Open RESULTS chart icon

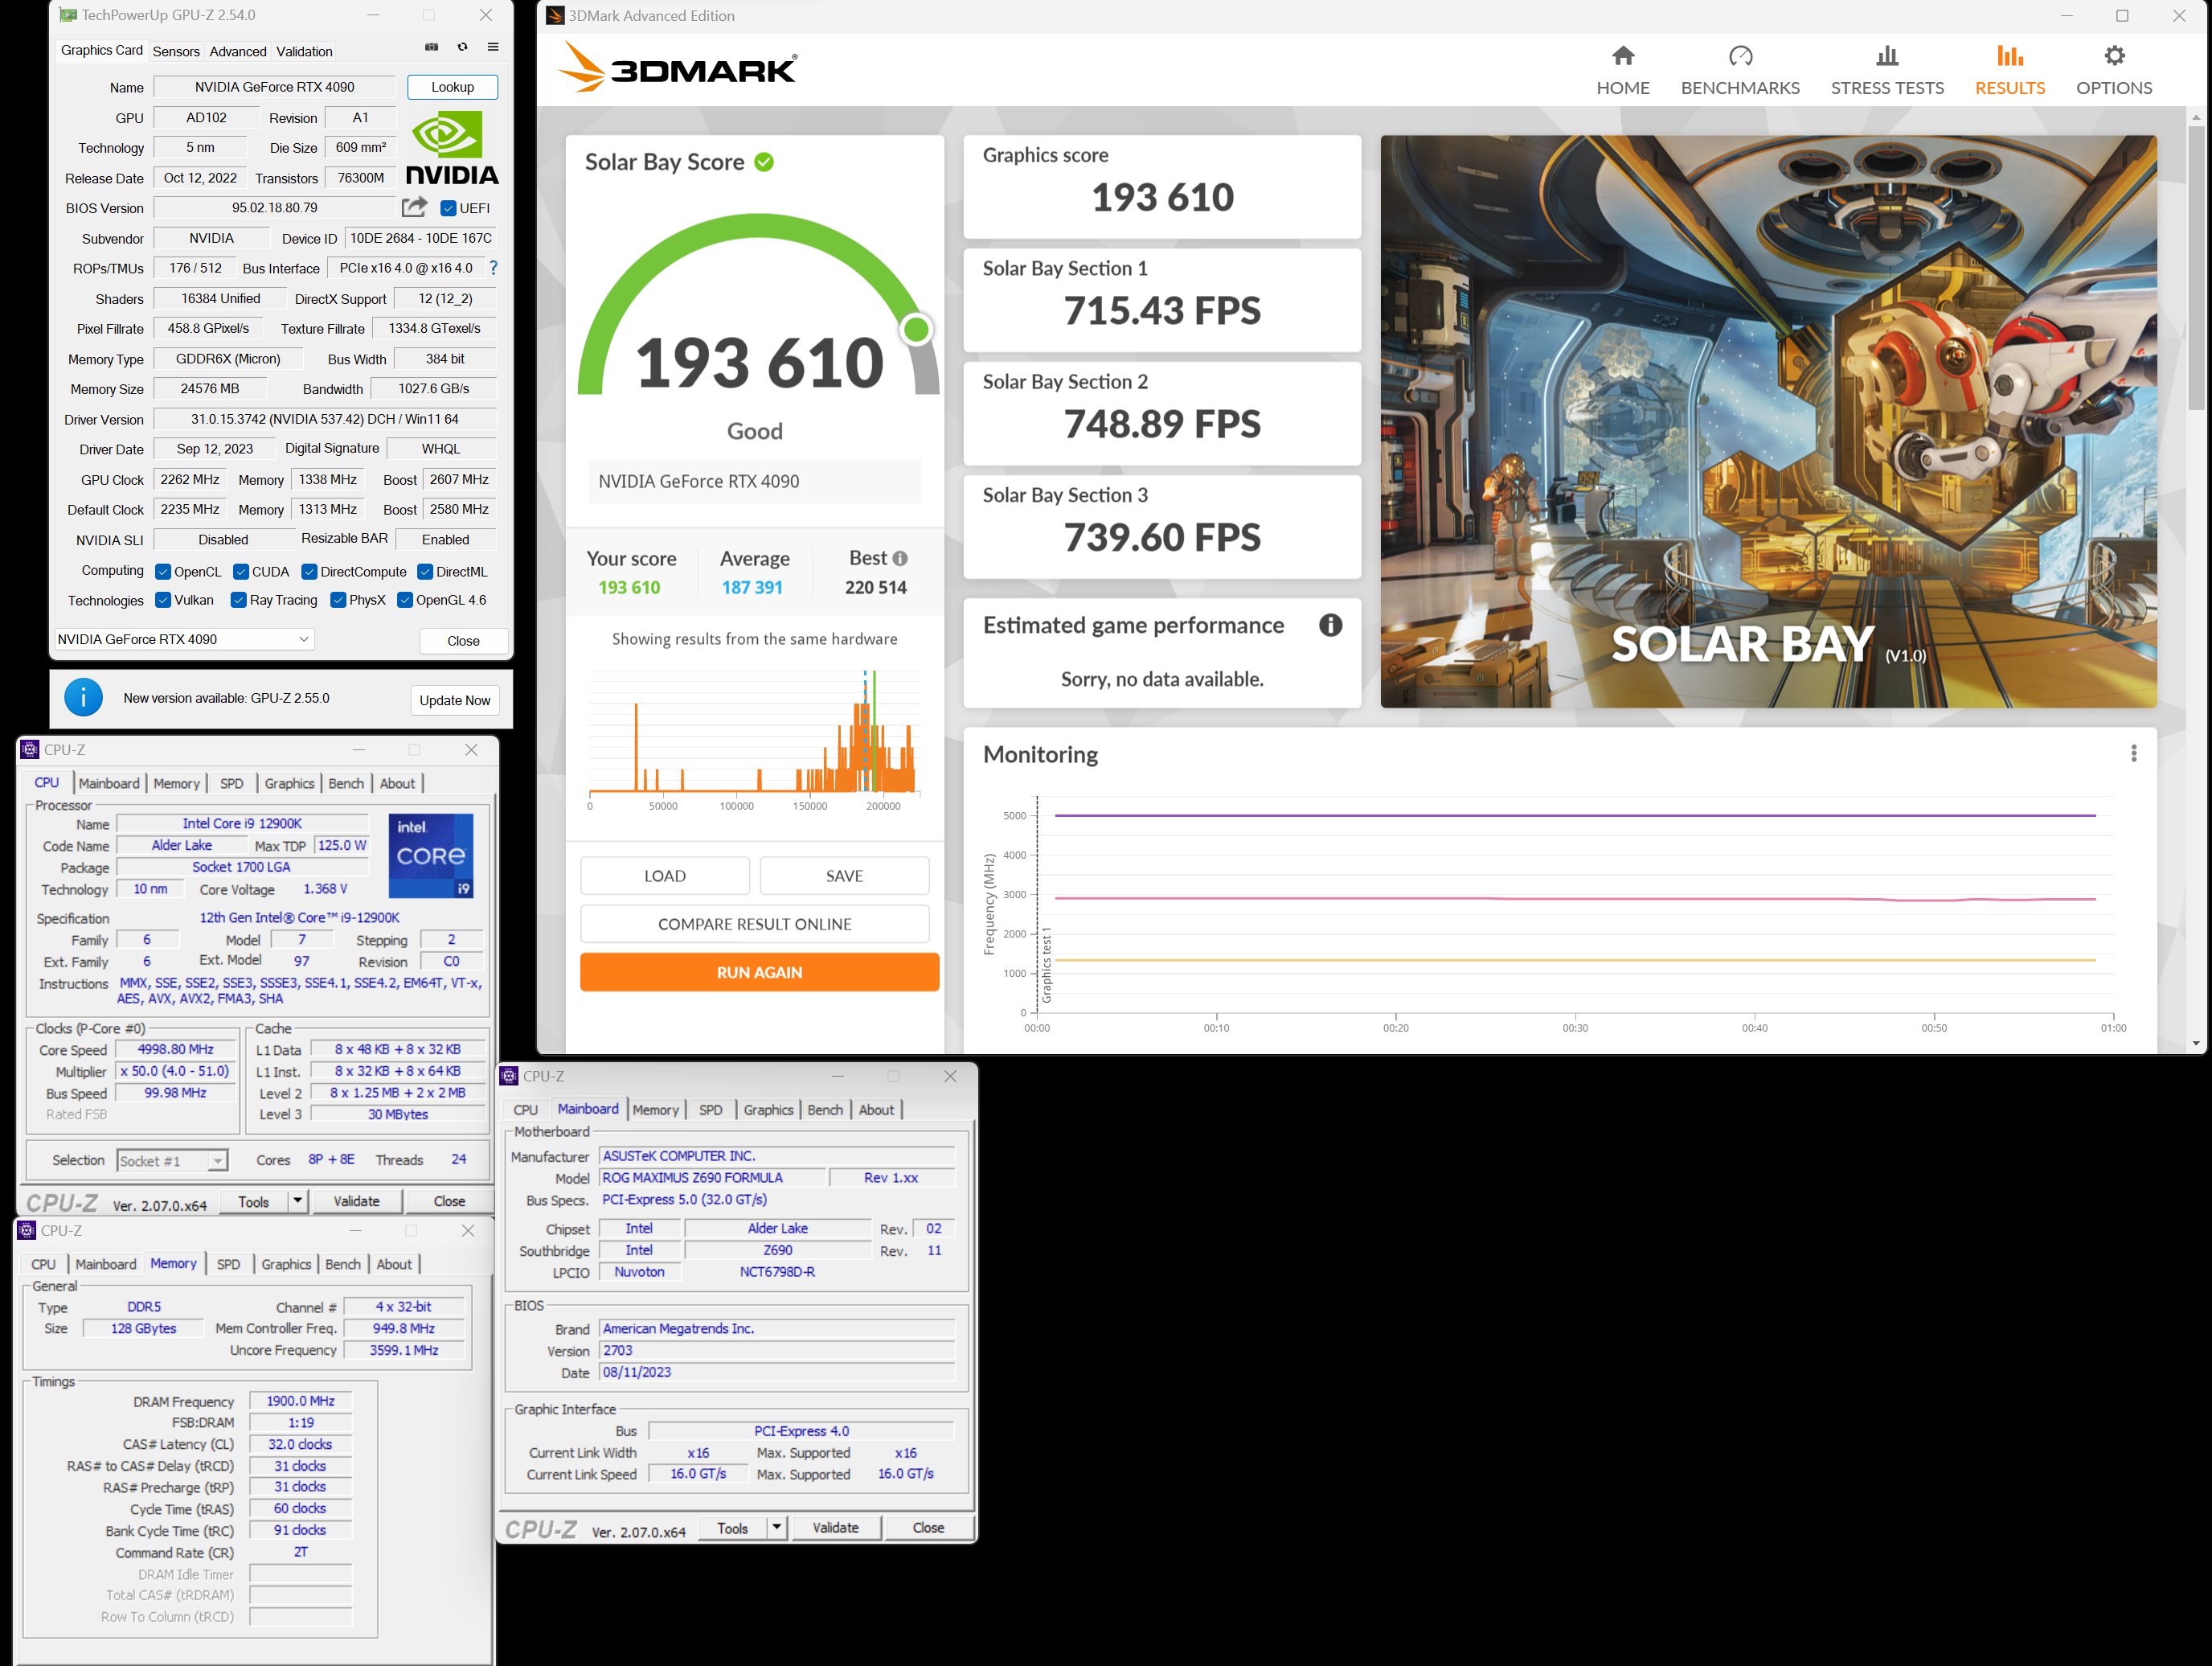click(2010, 56)
